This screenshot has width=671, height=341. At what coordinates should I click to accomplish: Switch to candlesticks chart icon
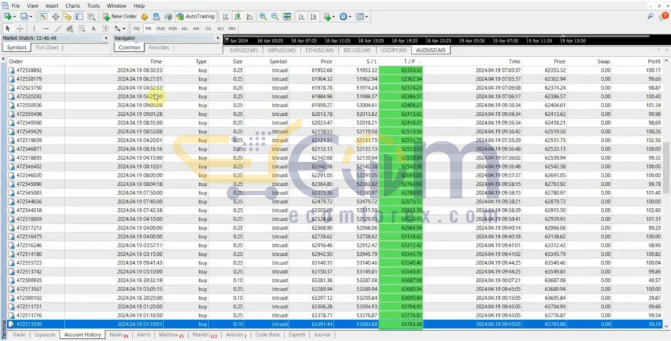(237, 16)
